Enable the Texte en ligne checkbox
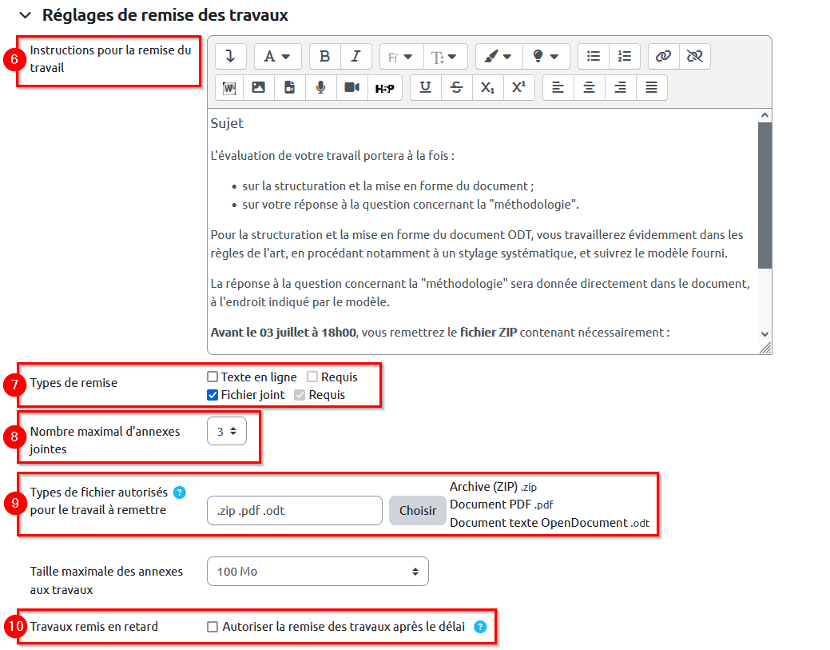The image size is (830, 650). click(212, 377)
